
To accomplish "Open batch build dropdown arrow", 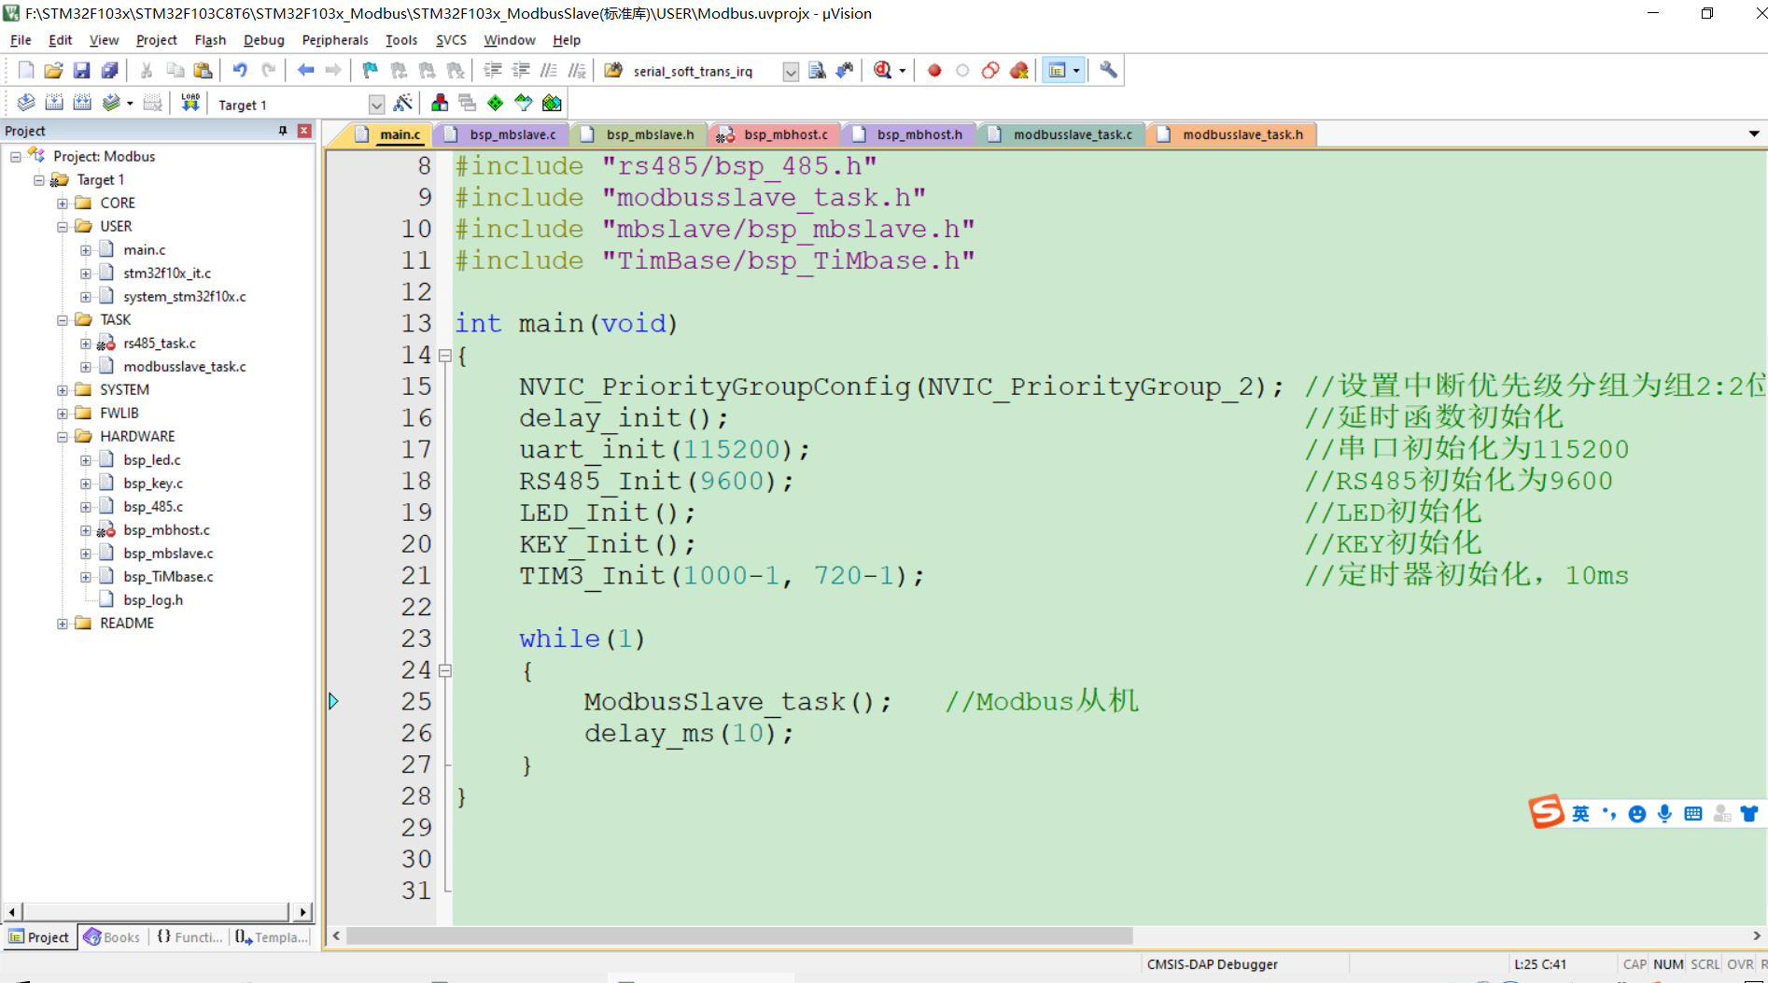I will point(130,104).
